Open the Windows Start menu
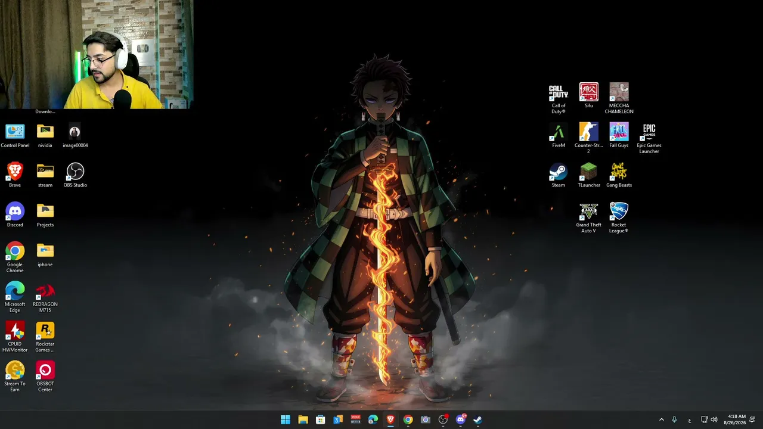 pyautogui.click(x=286, y=419)
